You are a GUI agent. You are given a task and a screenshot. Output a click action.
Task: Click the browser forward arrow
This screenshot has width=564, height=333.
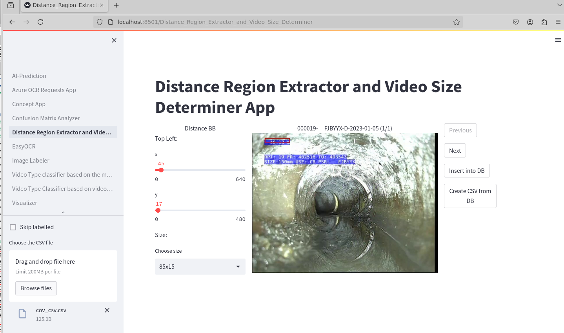(26, 22)
